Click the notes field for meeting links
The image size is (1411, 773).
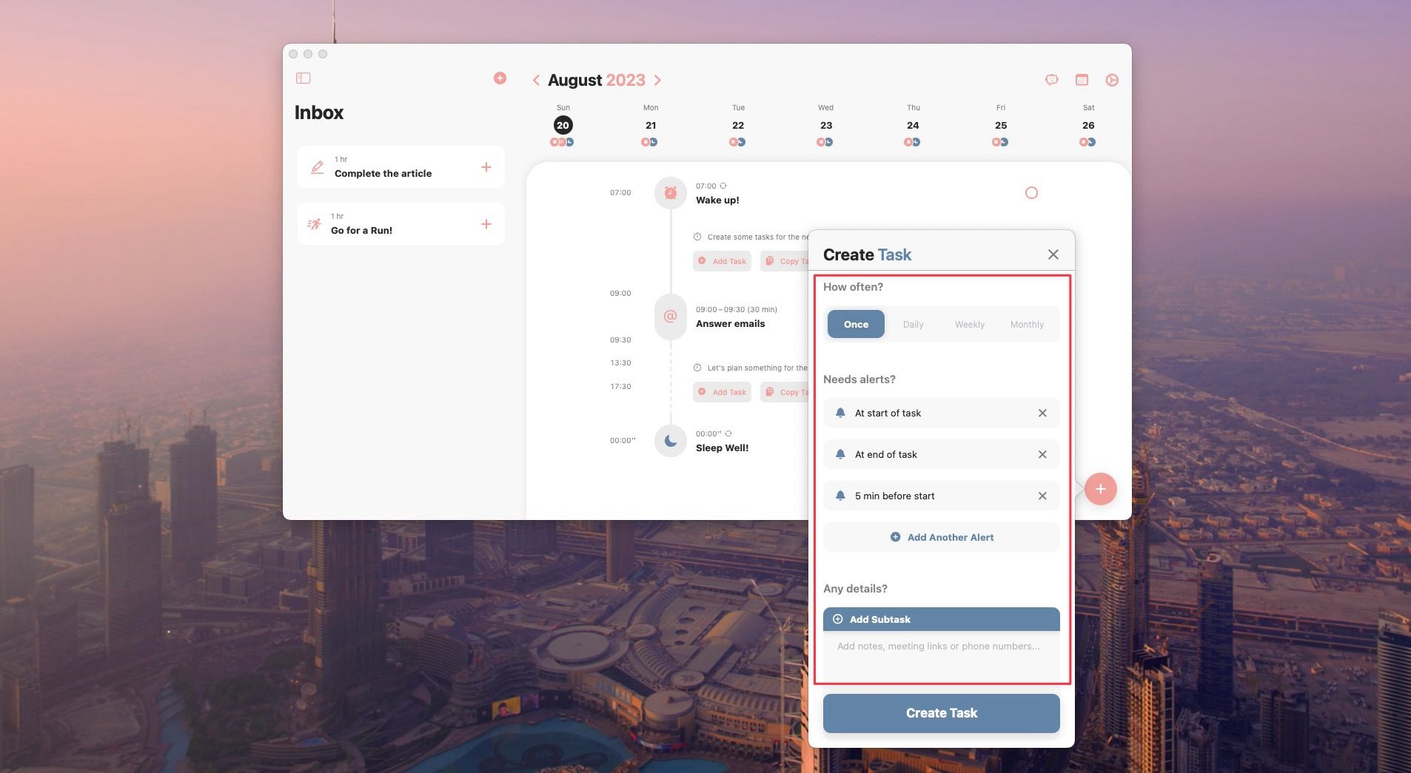(x=940, y=646)
